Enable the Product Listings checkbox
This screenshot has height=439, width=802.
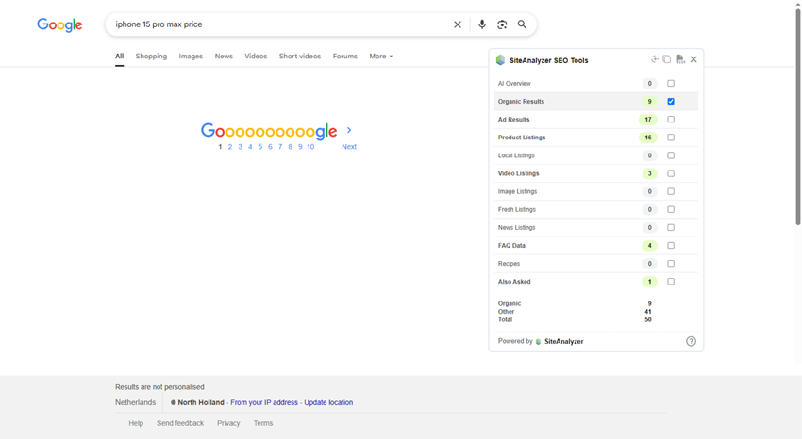click(x=671, y=138)
